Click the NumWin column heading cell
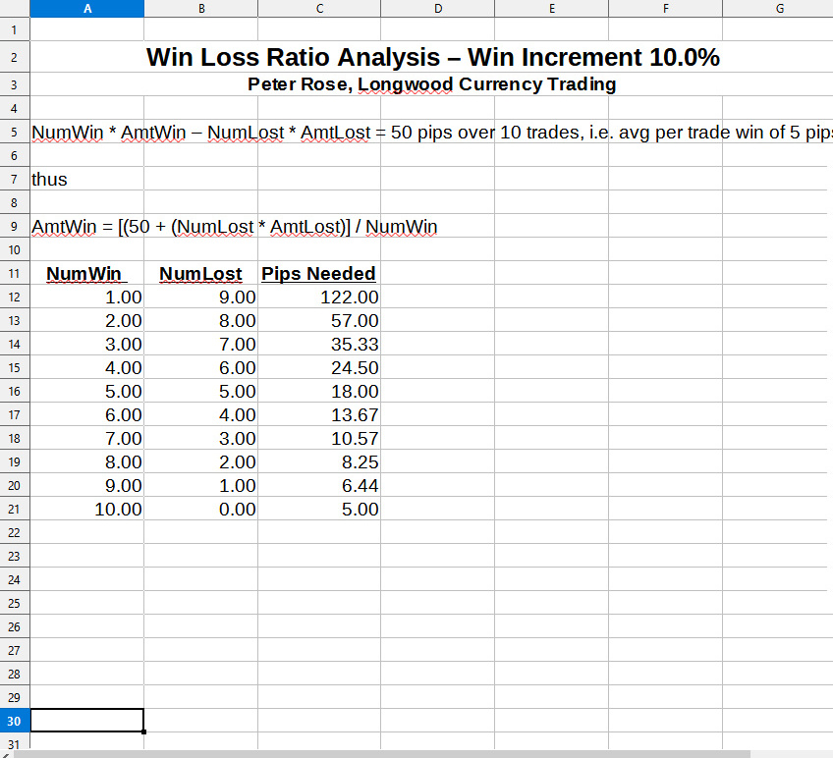Viewport: 833px width, 758px height. (x=86, y=273)
